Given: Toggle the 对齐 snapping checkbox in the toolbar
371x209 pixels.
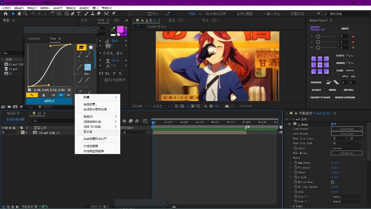Looking at the screenshot, I should pos(150,14).
